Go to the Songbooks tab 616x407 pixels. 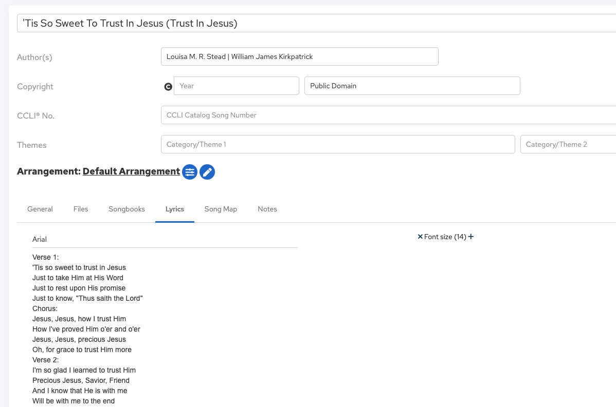126,209
